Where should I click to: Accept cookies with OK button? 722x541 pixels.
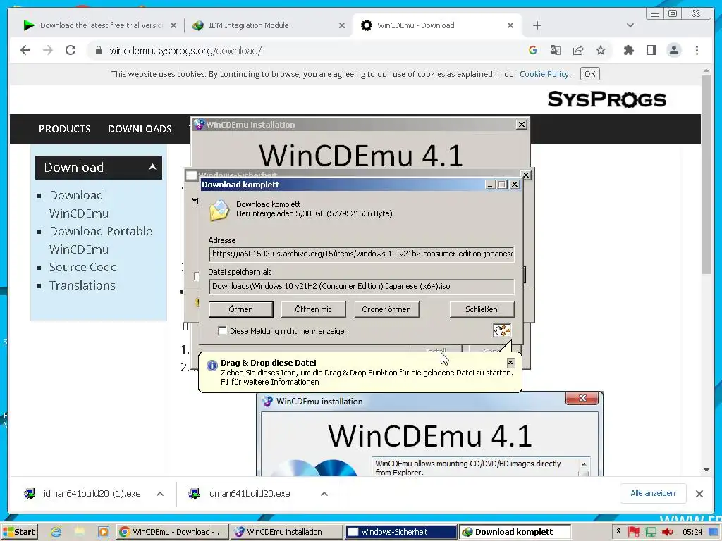coord(590,73)
